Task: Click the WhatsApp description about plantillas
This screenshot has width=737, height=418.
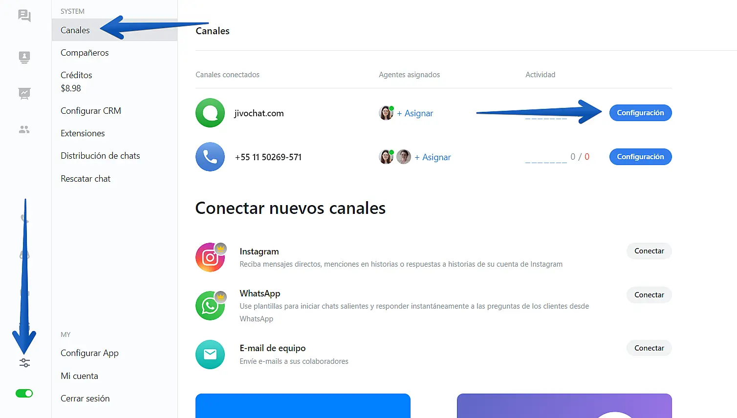Action: tap(414, 313)
